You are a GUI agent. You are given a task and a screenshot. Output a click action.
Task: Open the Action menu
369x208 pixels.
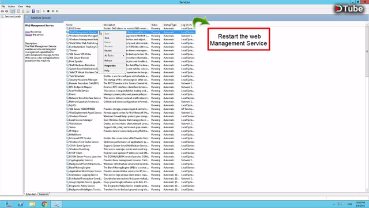(x=12, y=6)
